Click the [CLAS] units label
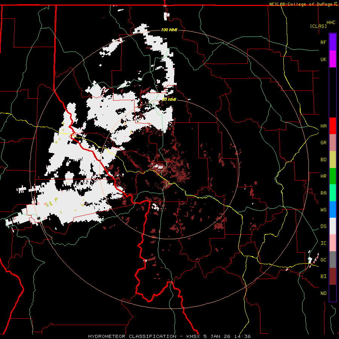Screen dimensions: 339x339 pos(318,26)
